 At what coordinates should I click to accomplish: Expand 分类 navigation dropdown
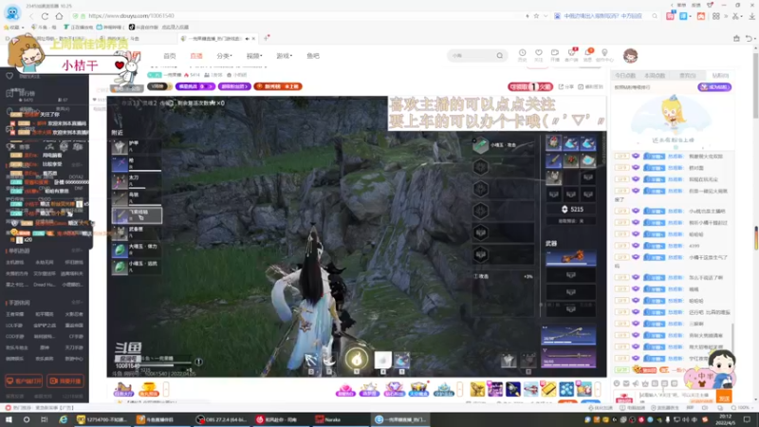(224, 56)
